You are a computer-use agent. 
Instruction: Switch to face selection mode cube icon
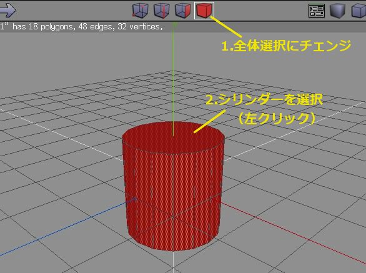pos(183,10)
